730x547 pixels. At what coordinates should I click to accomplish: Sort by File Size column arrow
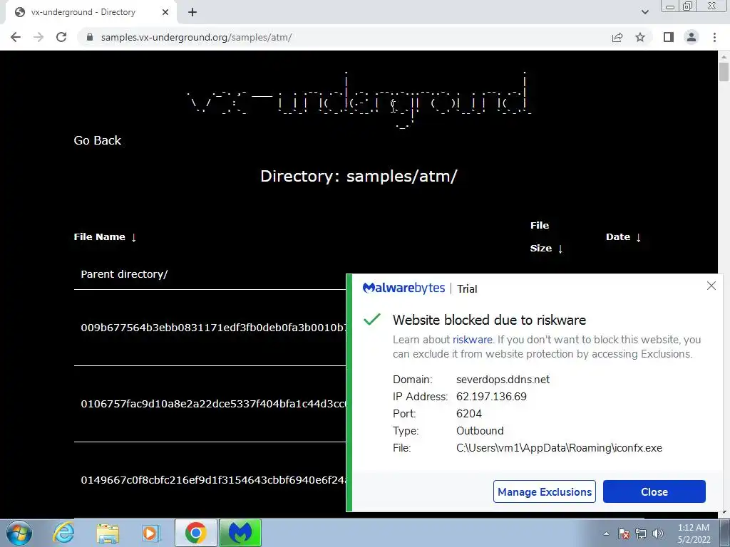point(560,249)
